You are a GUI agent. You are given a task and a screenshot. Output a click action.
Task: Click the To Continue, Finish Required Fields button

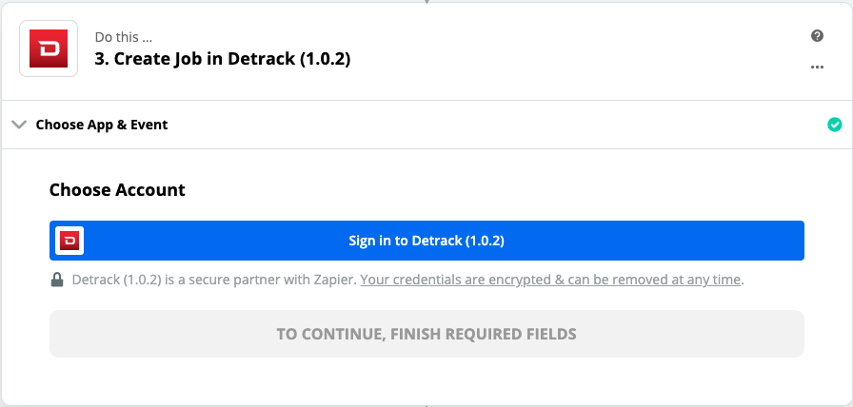click(x=426, y=334)
